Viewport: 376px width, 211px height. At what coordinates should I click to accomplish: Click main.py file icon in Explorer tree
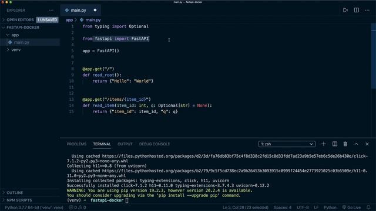coord(10,42)
